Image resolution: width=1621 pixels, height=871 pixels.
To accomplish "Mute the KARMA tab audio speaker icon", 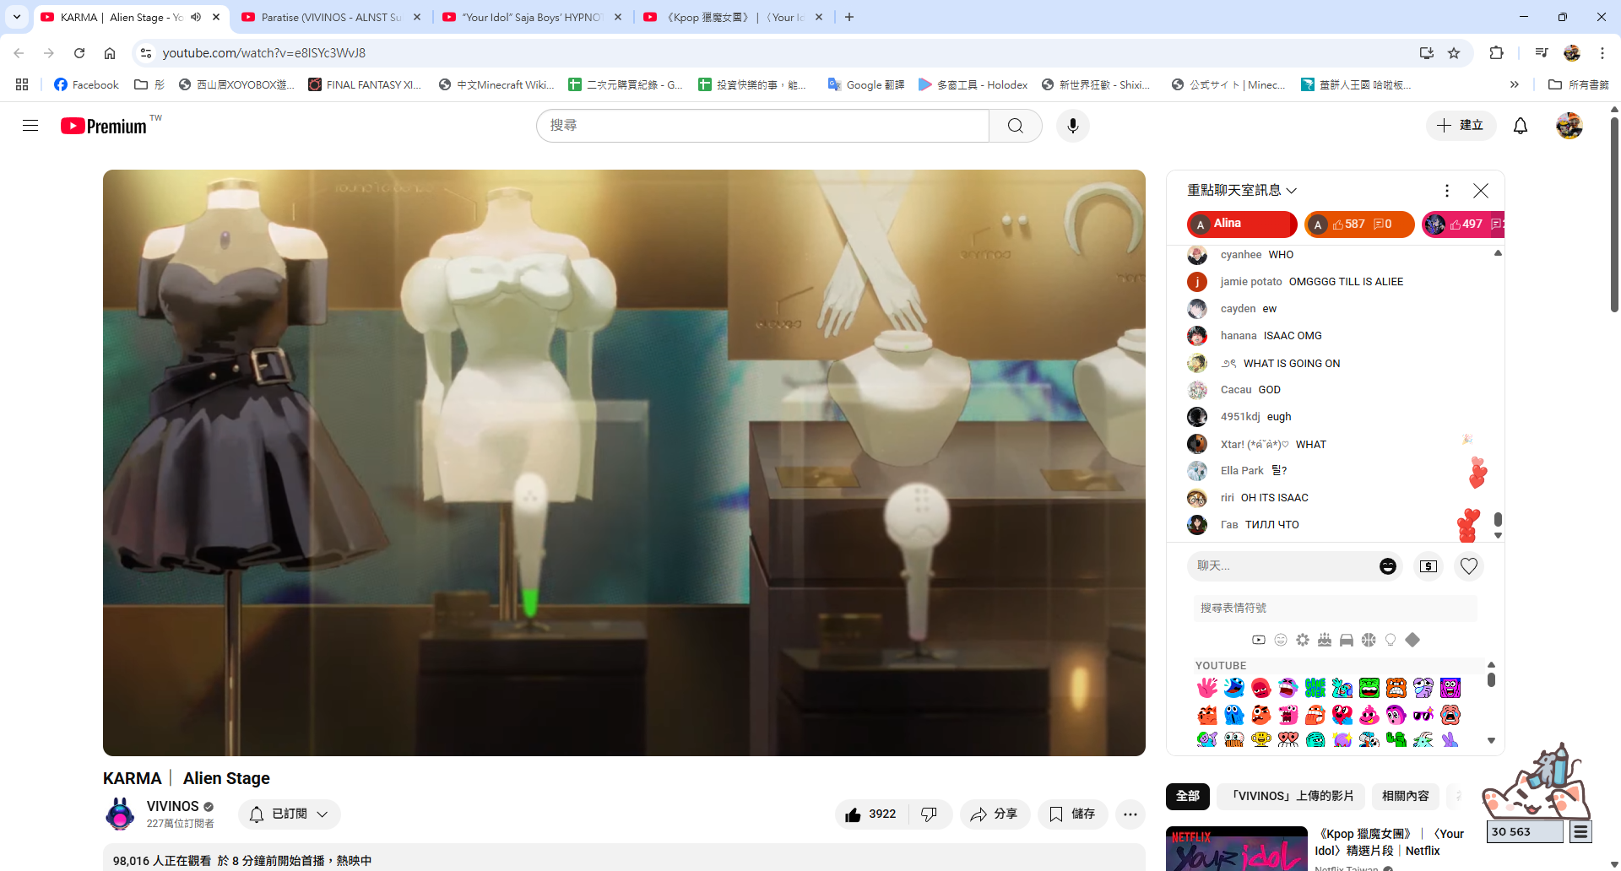I will click(196, 17).
